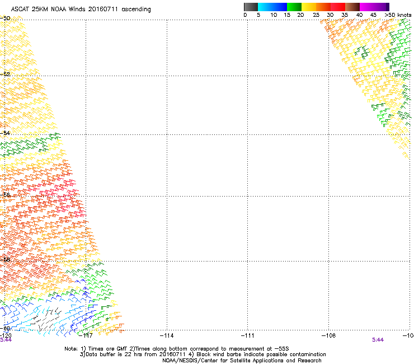Click the purple "5:44" time beneath -120
This screenshot has width=414, height=364.
click(x=6, y=340)
